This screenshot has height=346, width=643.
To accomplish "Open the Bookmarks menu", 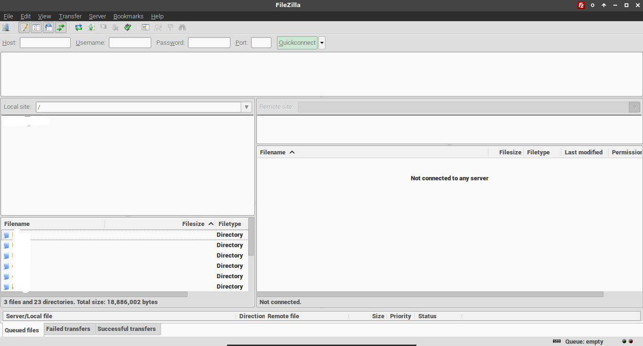I will click(x=128, y=16).
